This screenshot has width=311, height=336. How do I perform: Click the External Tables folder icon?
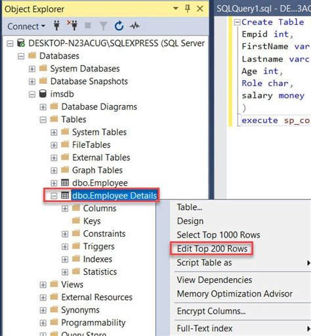[x=65, y=157]
